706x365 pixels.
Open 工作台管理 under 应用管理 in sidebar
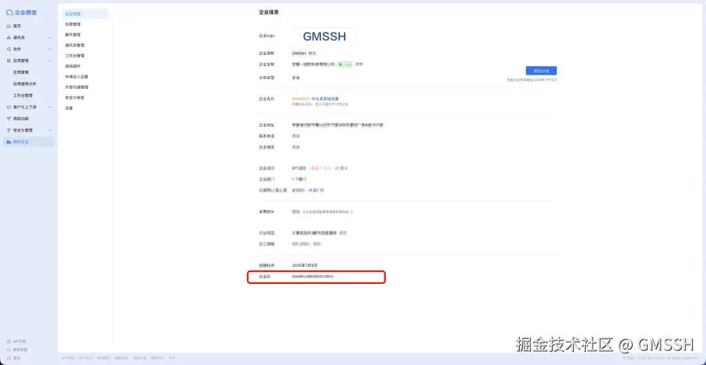point(22,96)
